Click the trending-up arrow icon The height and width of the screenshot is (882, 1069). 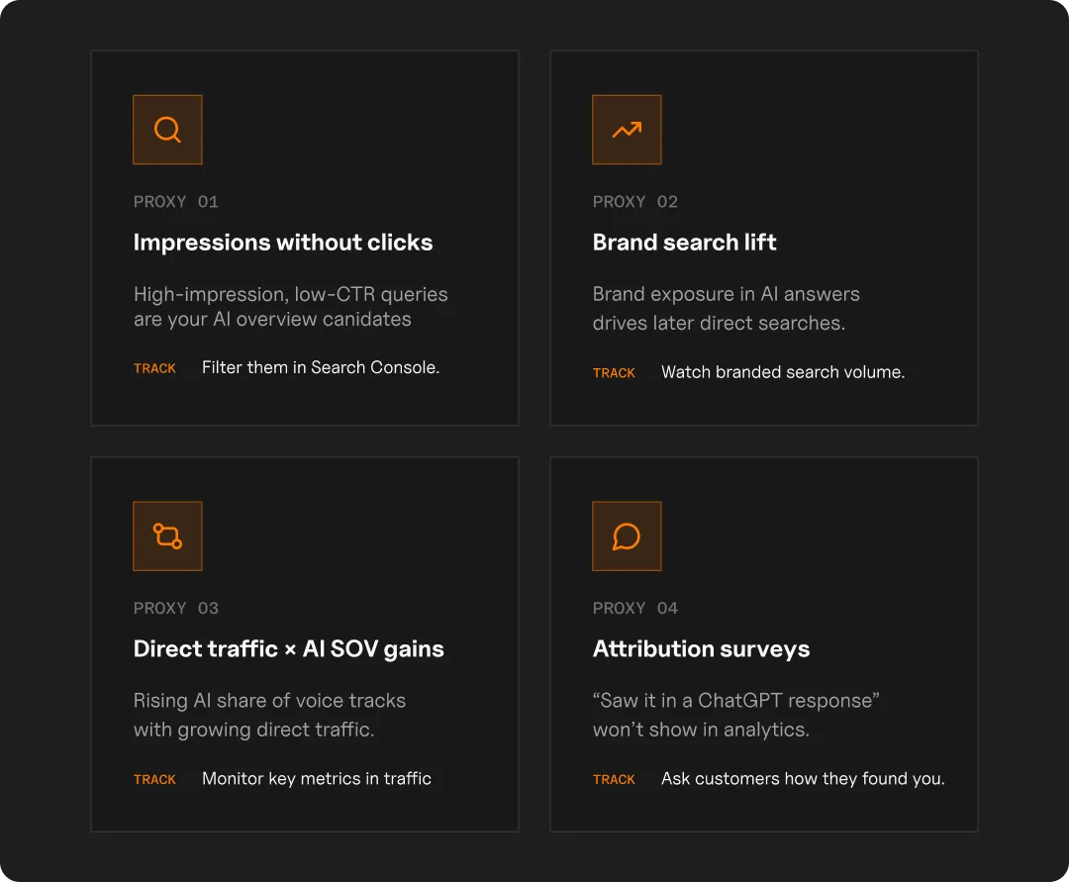point(627,130)
